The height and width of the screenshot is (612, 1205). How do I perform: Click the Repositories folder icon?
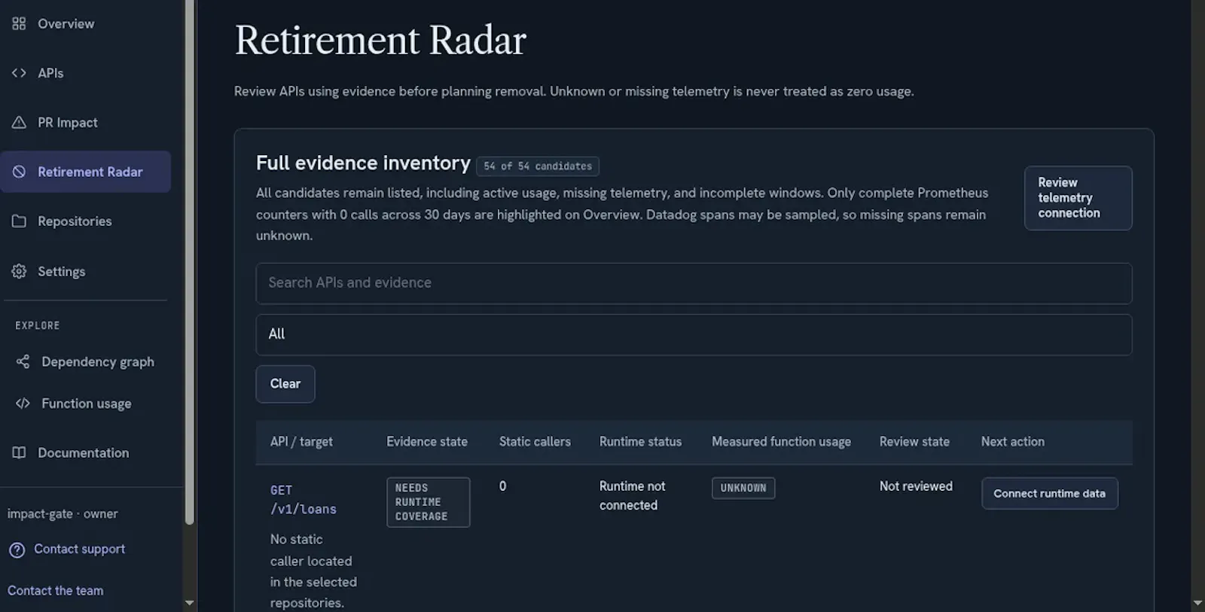[19, 221]
